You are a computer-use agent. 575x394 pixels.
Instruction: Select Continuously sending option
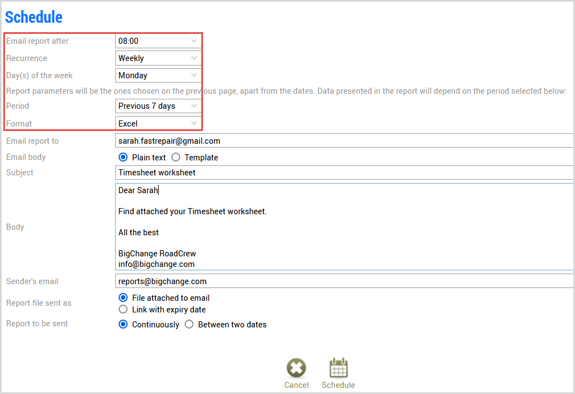123,325
